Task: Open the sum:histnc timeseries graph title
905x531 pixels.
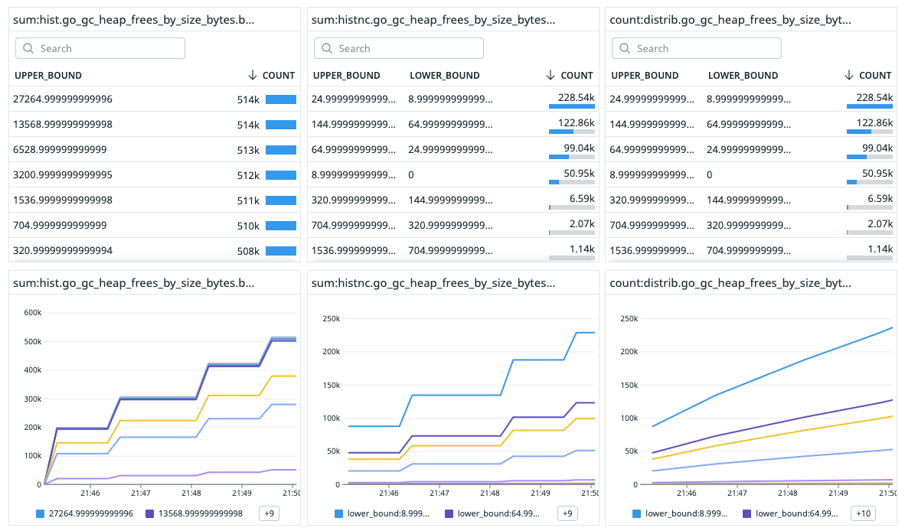Action: click(x=433, y=283)
